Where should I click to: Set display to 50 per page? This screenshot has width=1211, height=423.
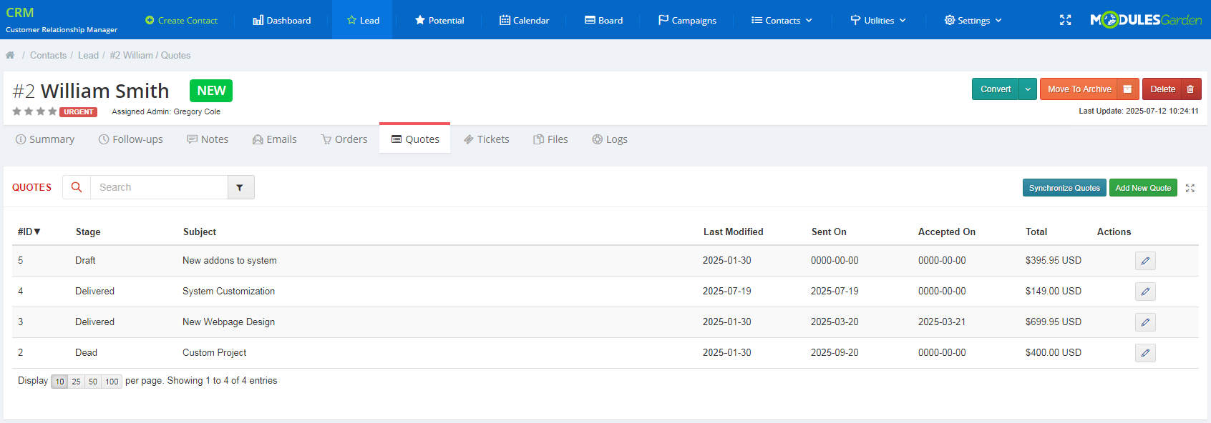click(x=93, y=382)
